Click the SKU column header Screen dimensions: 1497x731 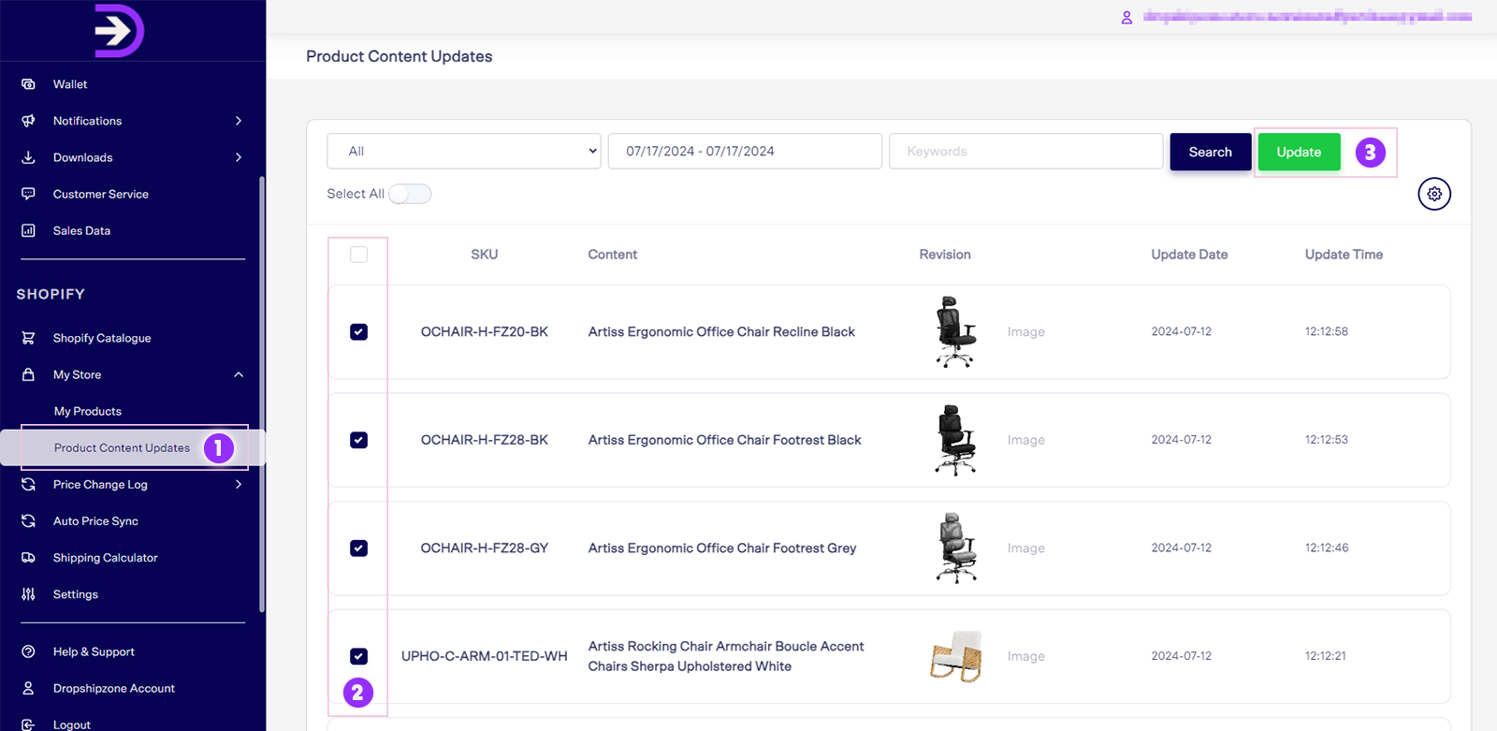pos(485,255)
